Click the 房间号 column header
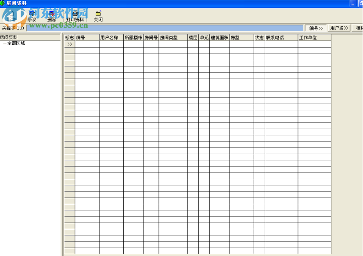Viewport: 363px width, 256px height. click(151, 37)
